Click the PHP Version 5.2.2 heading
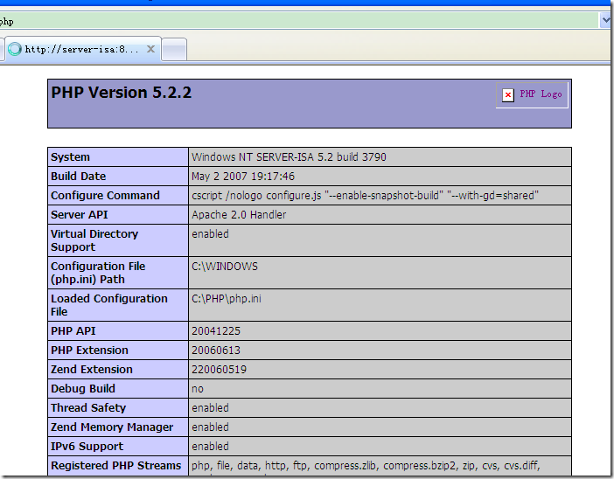This screenshot has height=479, width=614. [122, 93]
